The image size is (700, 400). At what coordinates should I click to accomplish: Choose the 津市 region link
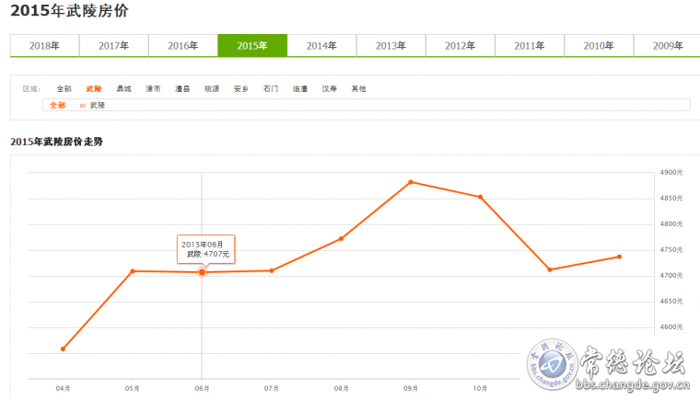pyautogui.click(x=153, y=89)
